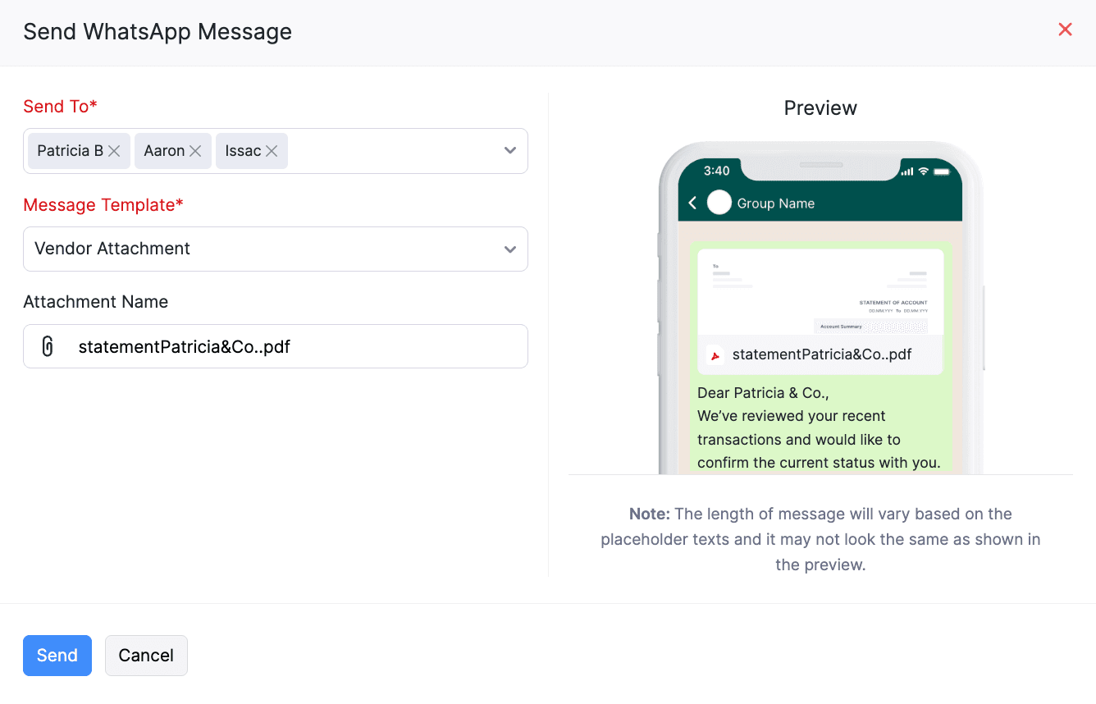Image resolution: width=1096 pixels, height=704 pixels.
Task: Click the battery icon in the phone status bar
Action: (941, 171)
